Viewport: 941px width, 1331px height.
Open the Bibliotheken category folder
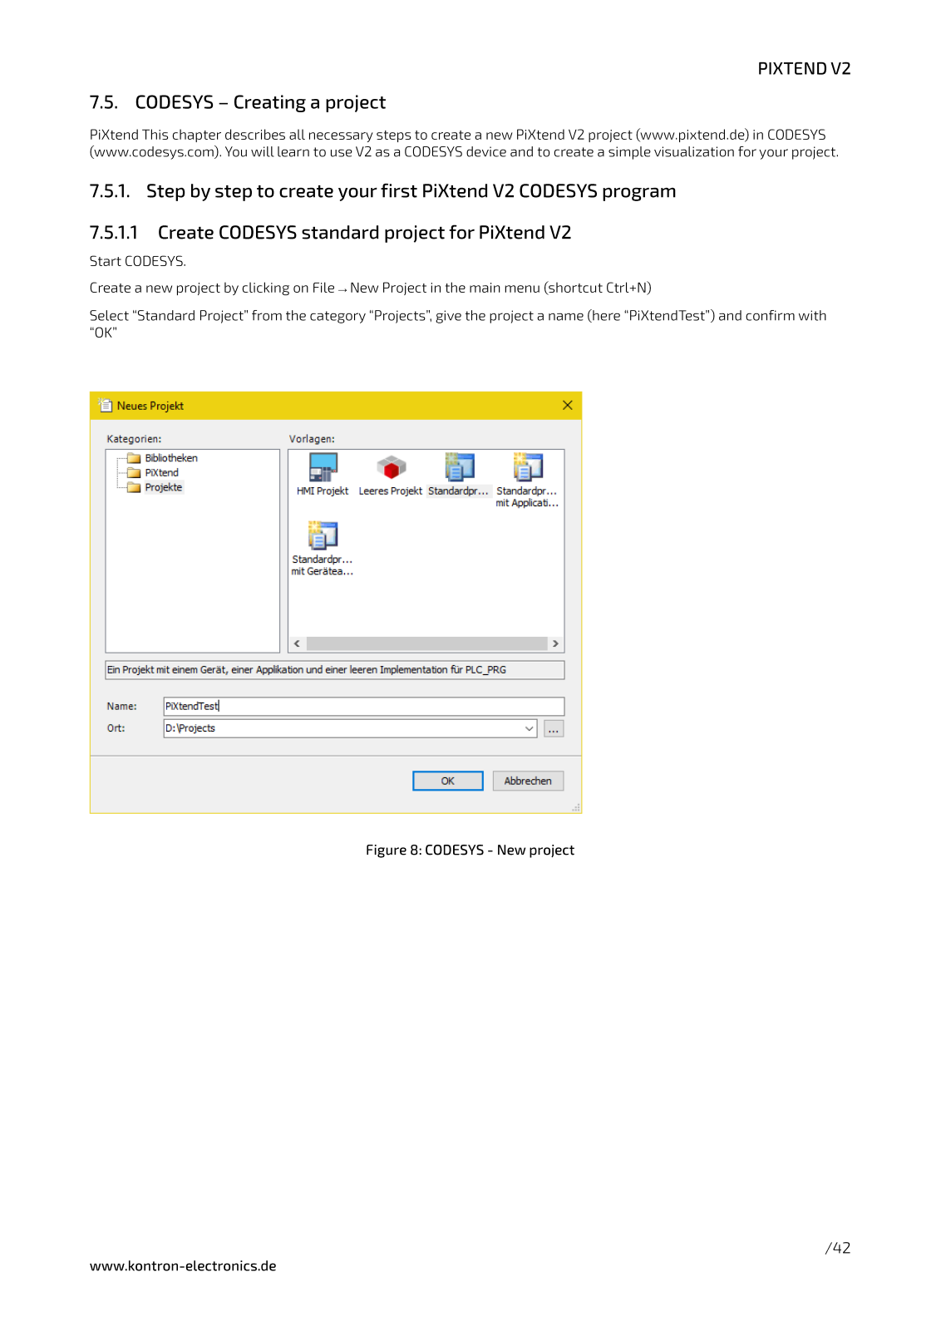coord(162,458)
